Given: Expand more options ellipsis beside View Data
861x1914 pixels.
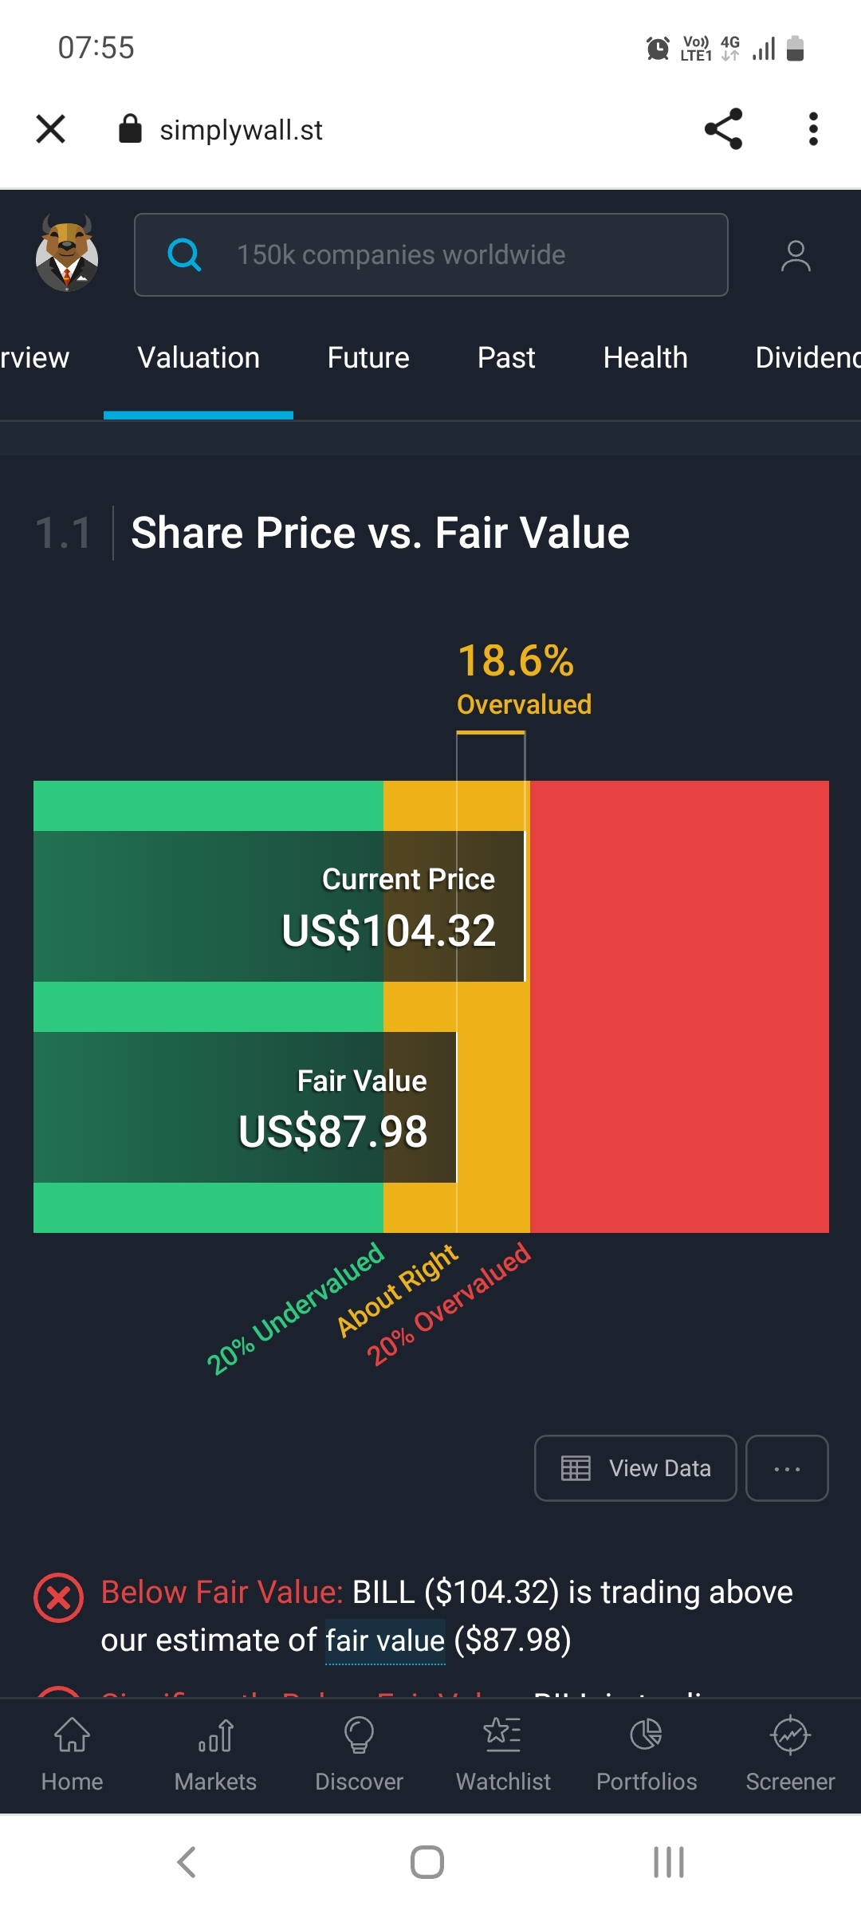Looking at the screenshot, I should click(787, 1468).
